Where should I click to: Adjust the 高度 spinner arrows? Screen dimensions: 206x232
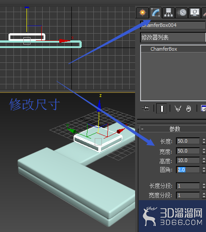pyautogui.click(x=204, y=160)
